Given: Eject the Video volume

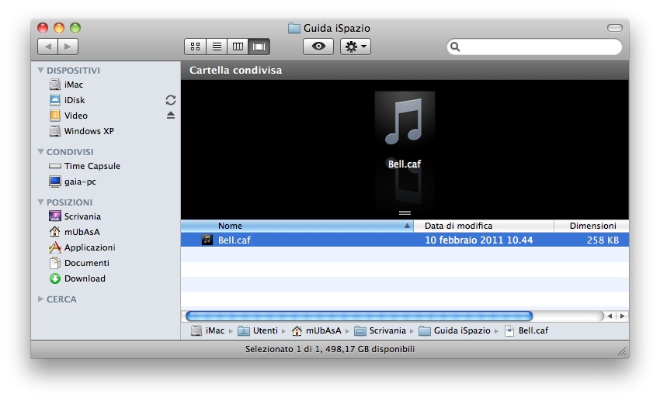Looking at the screenshot, I should click(171, 116).
